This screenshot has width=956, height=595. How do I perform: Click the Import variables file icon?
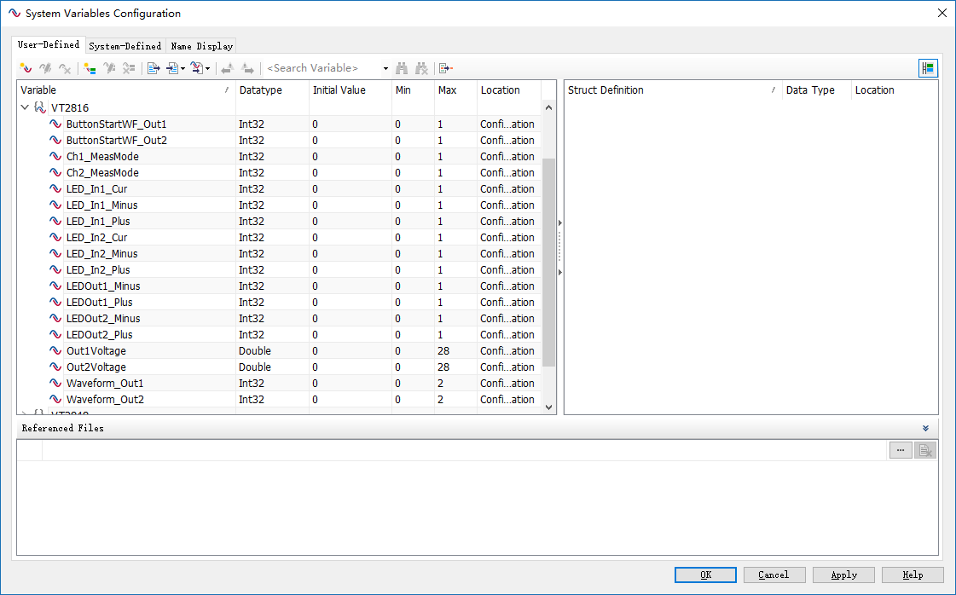pyautogui.click(x=172, y=68)
